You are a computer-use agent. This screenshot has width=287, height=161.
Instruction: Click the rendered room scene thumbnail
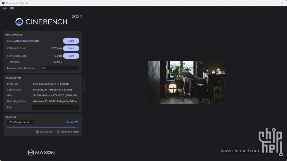pyautogui.click(x=187, y=83)
